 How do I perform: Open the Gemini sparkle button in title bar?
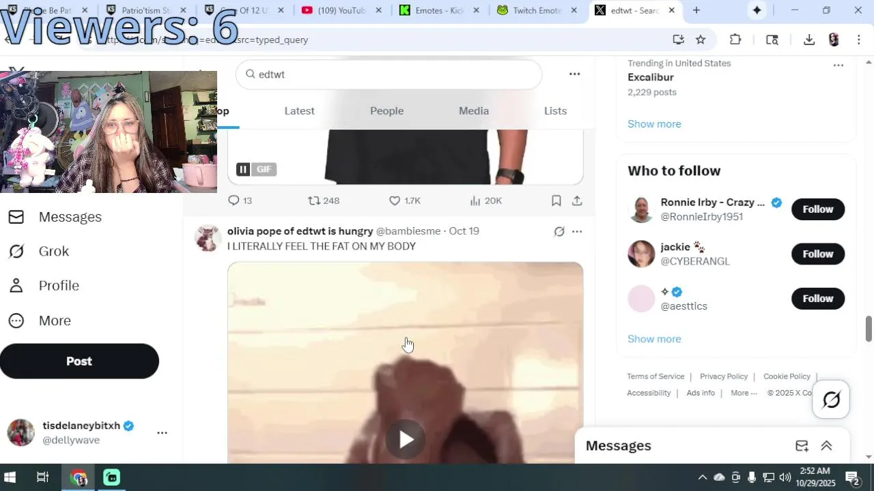[757, 10]
